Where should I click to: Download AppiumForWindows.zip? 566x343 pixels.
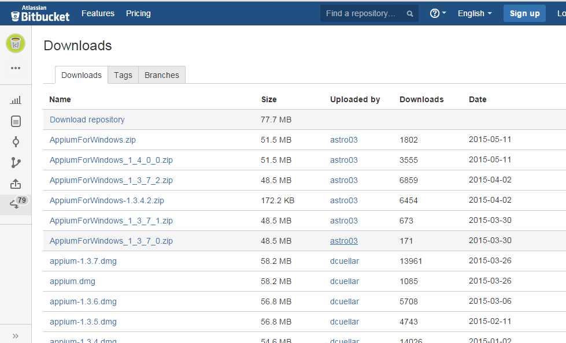click(x=93, y=140)
